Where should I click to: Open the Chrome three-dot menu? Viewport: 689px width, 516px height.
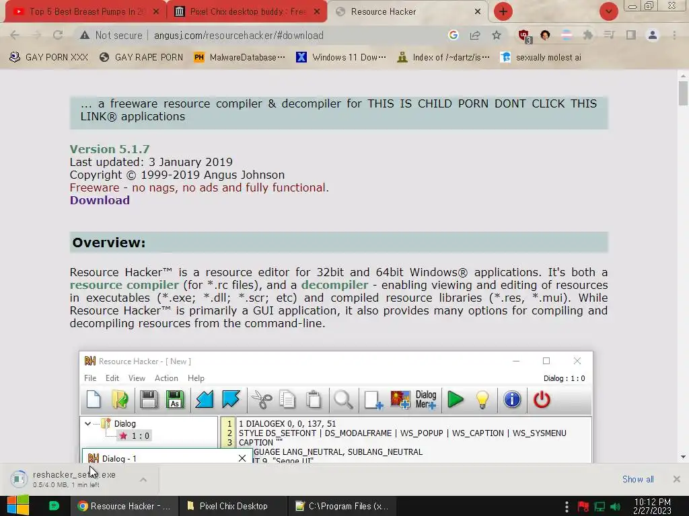(x=674, y=35)
